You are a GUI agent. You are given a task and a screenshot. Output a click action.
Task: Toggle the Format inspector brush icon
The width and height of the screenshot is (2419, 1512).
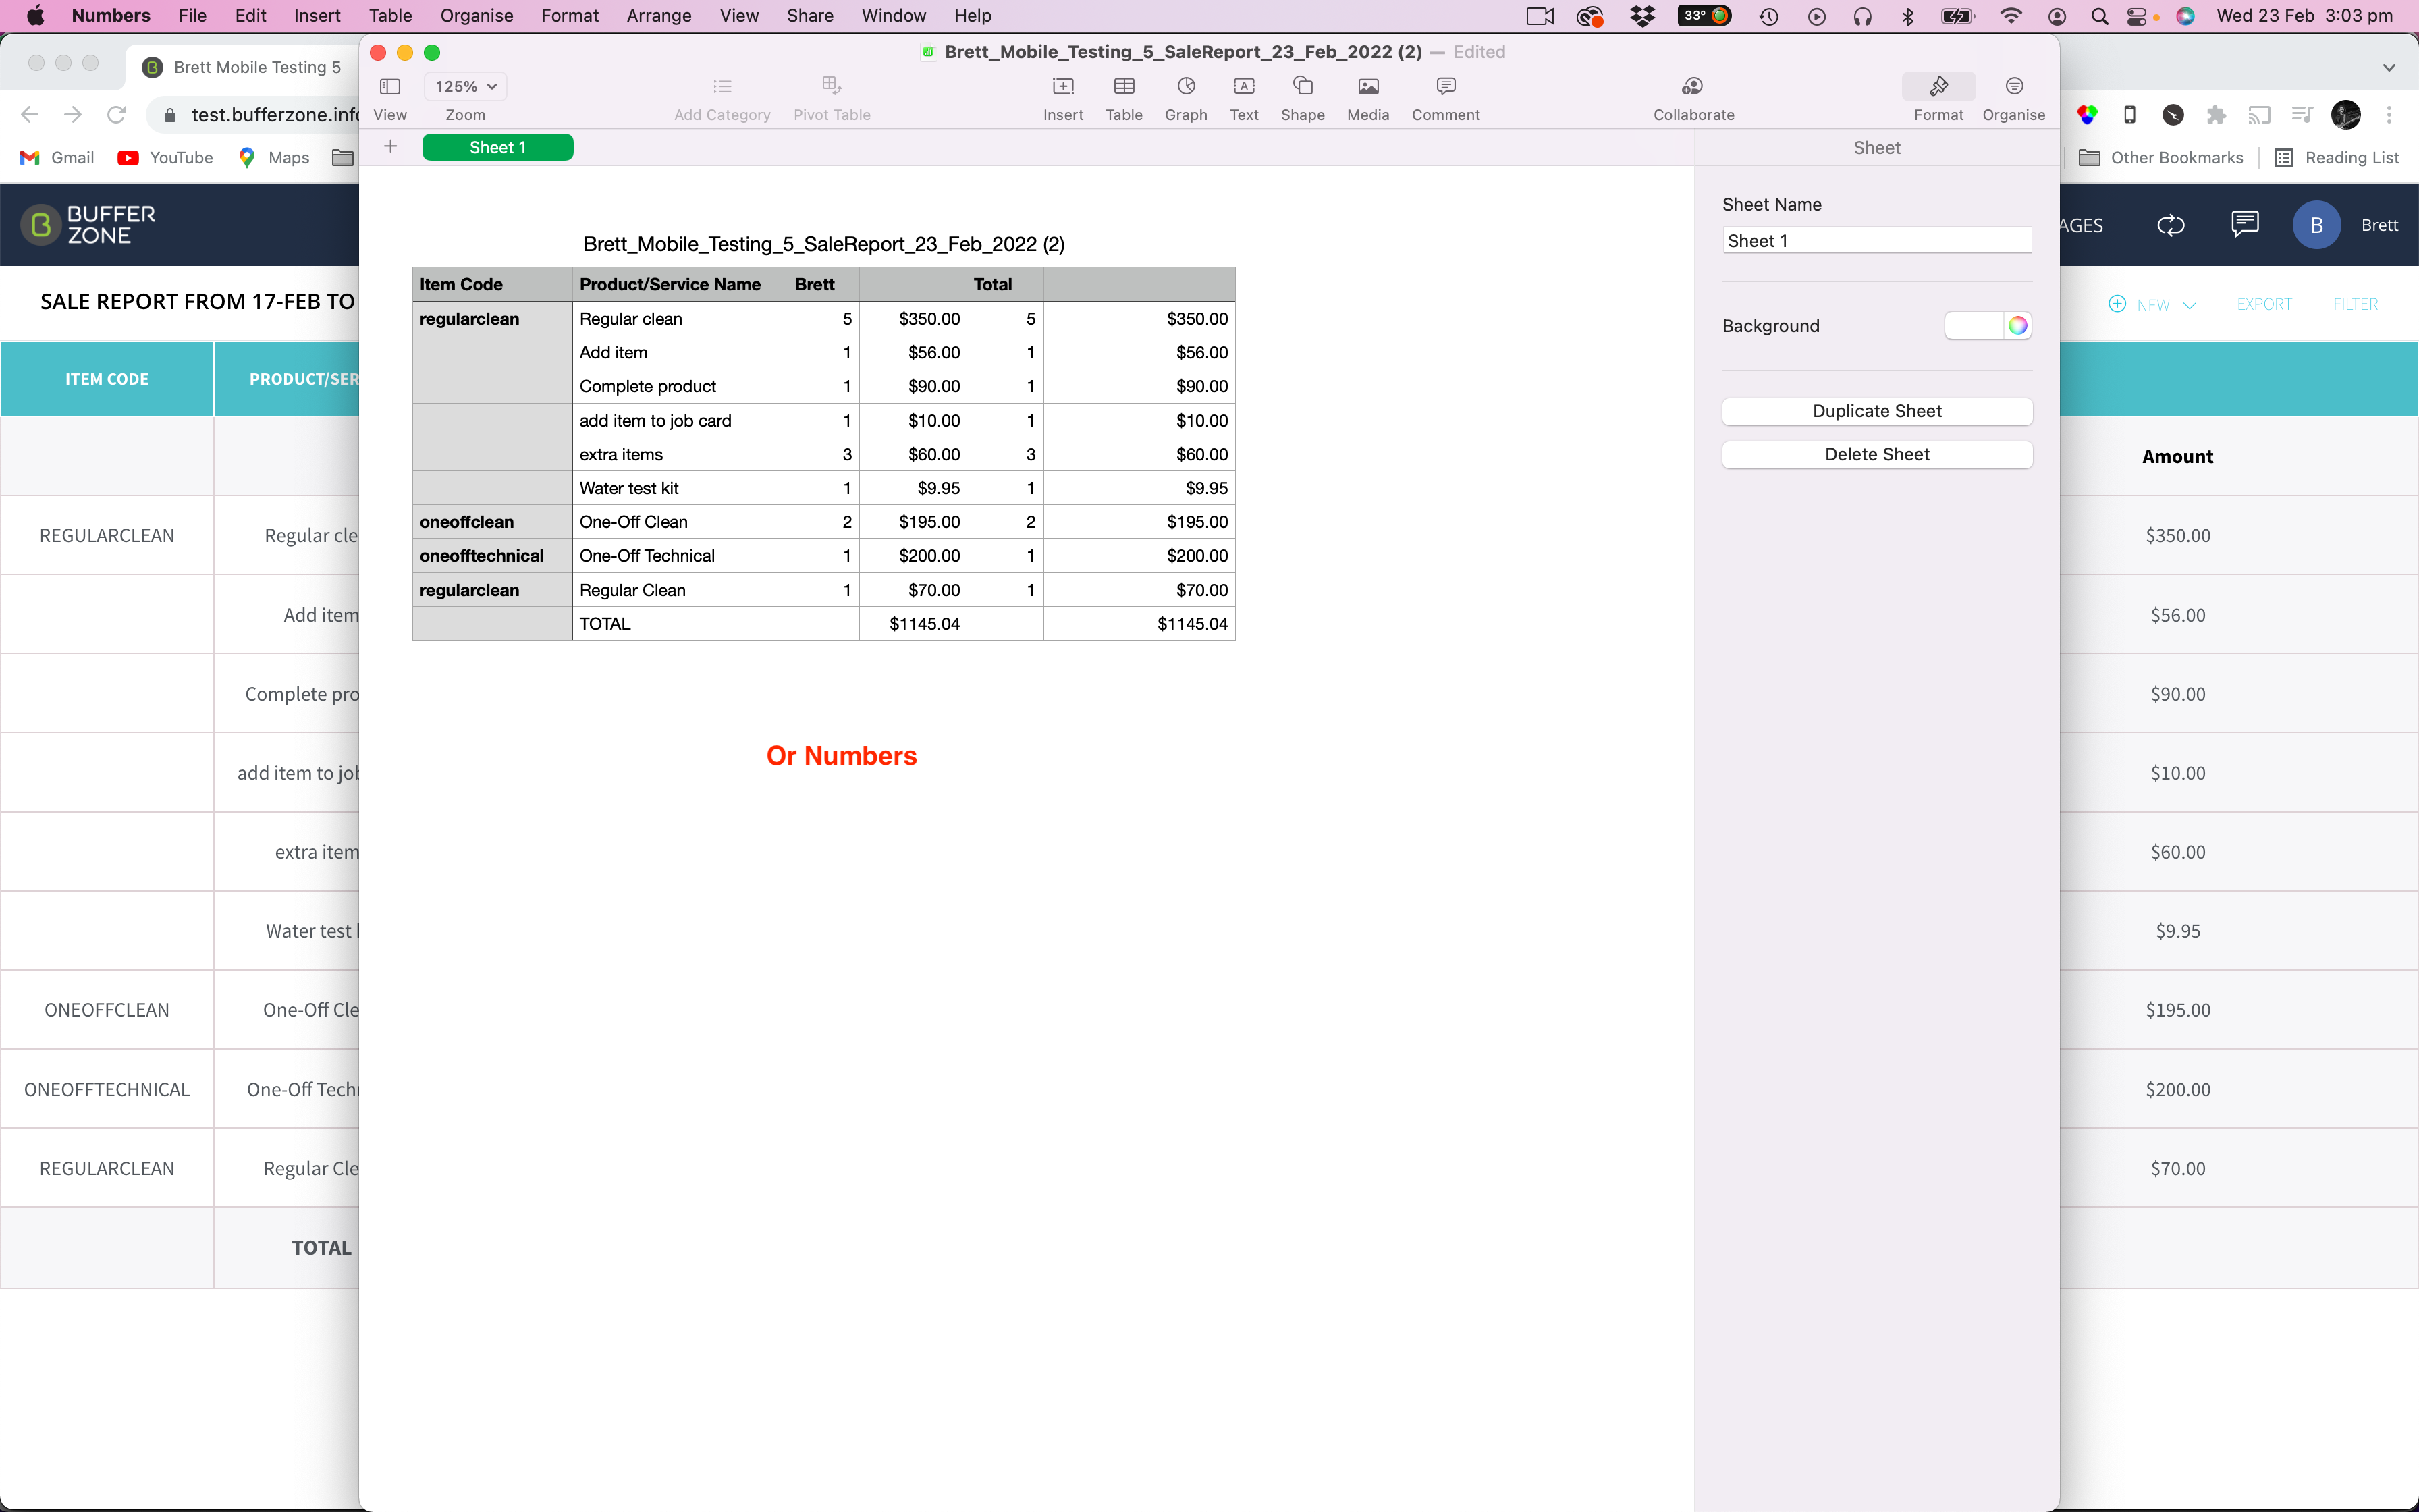(1938, 87)
